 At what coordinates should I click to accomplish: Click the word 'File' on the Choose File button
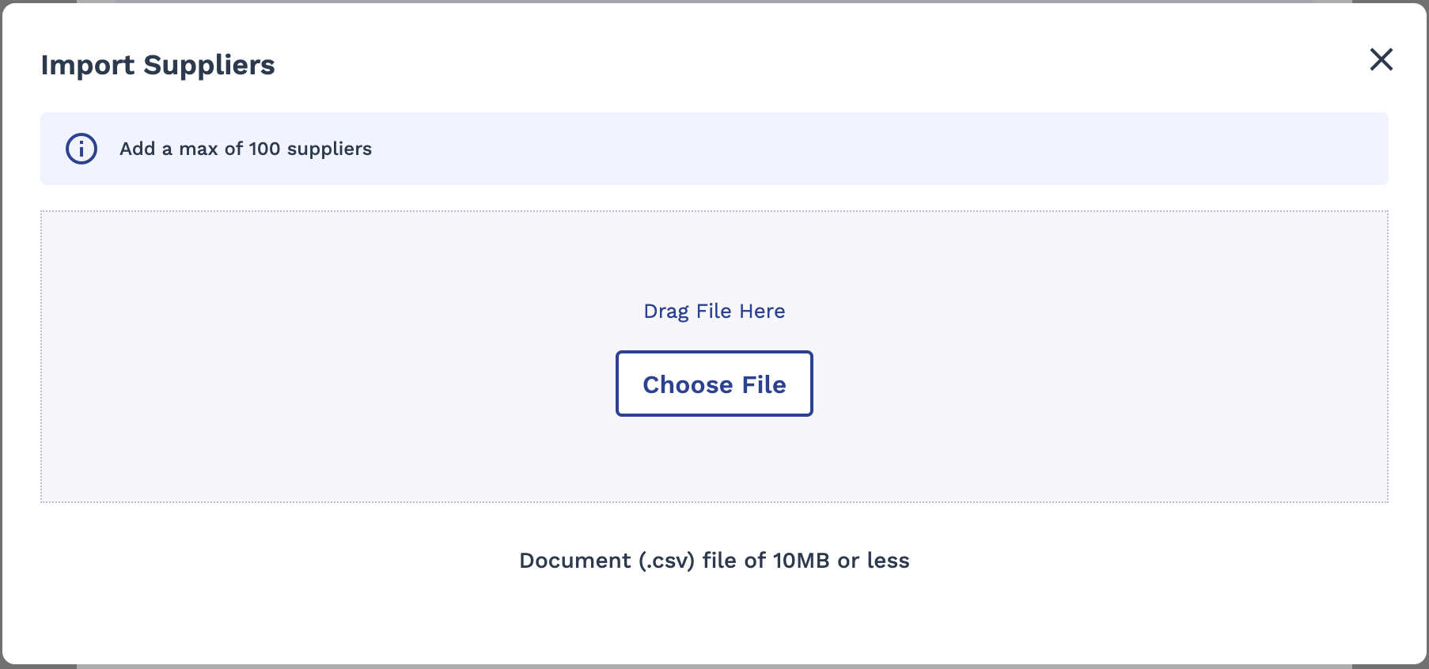(764, 384)
